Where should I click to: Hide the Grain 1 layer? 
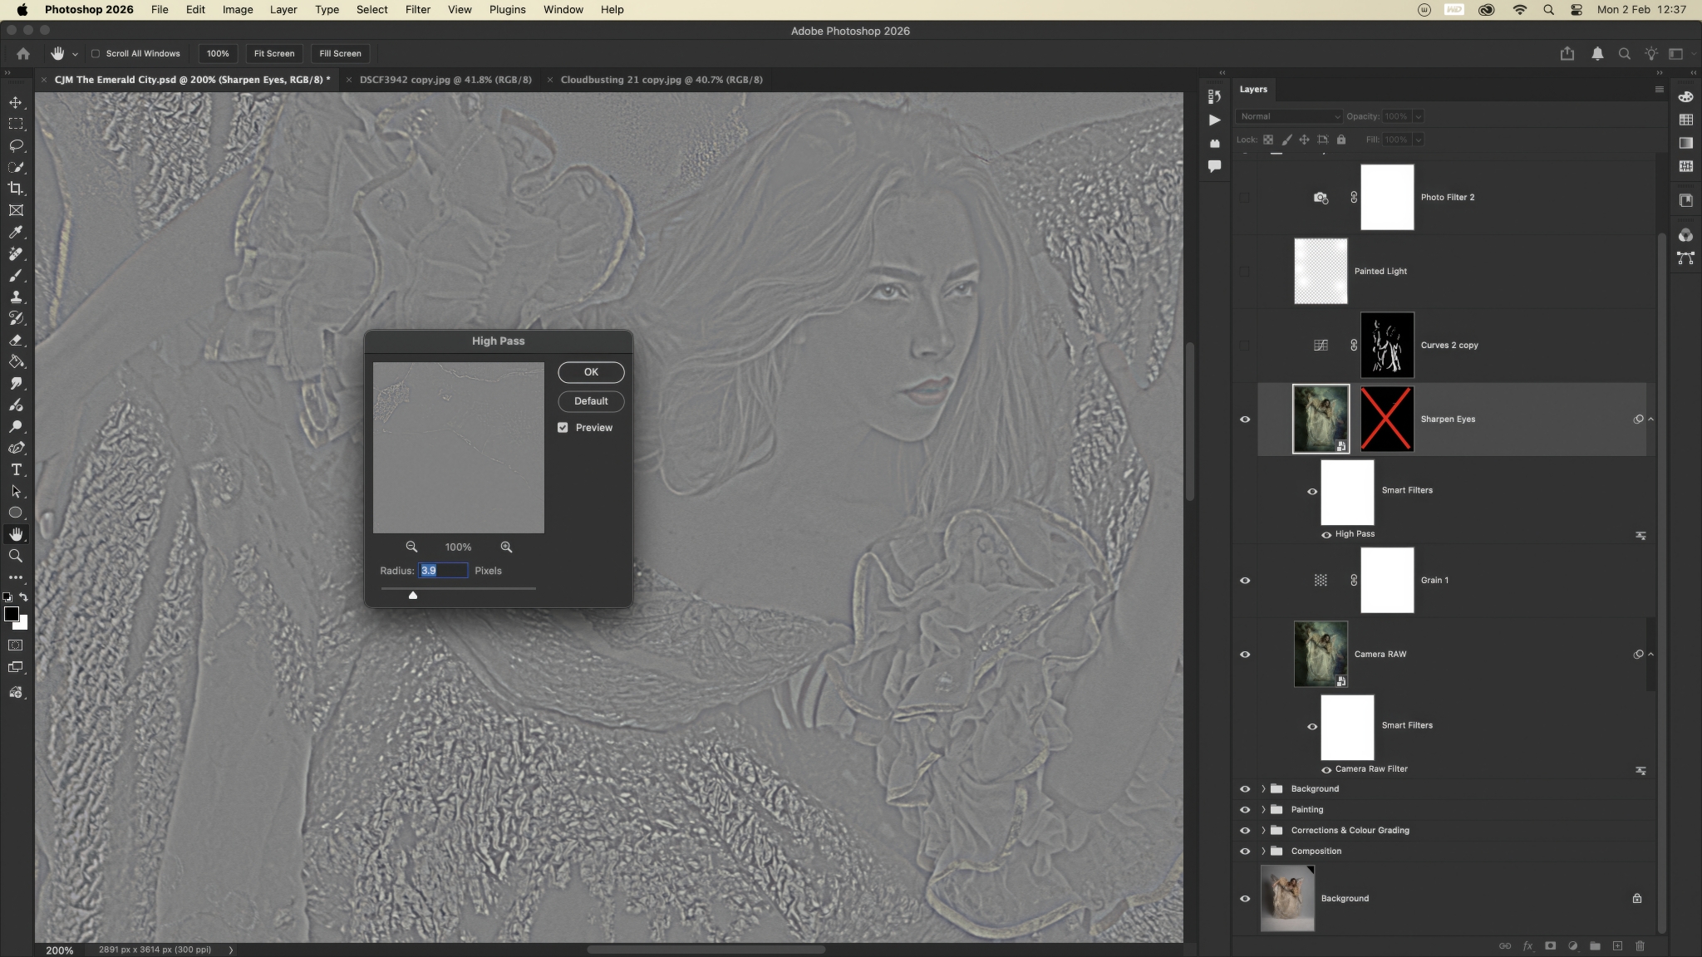(x=1245, y=581)
